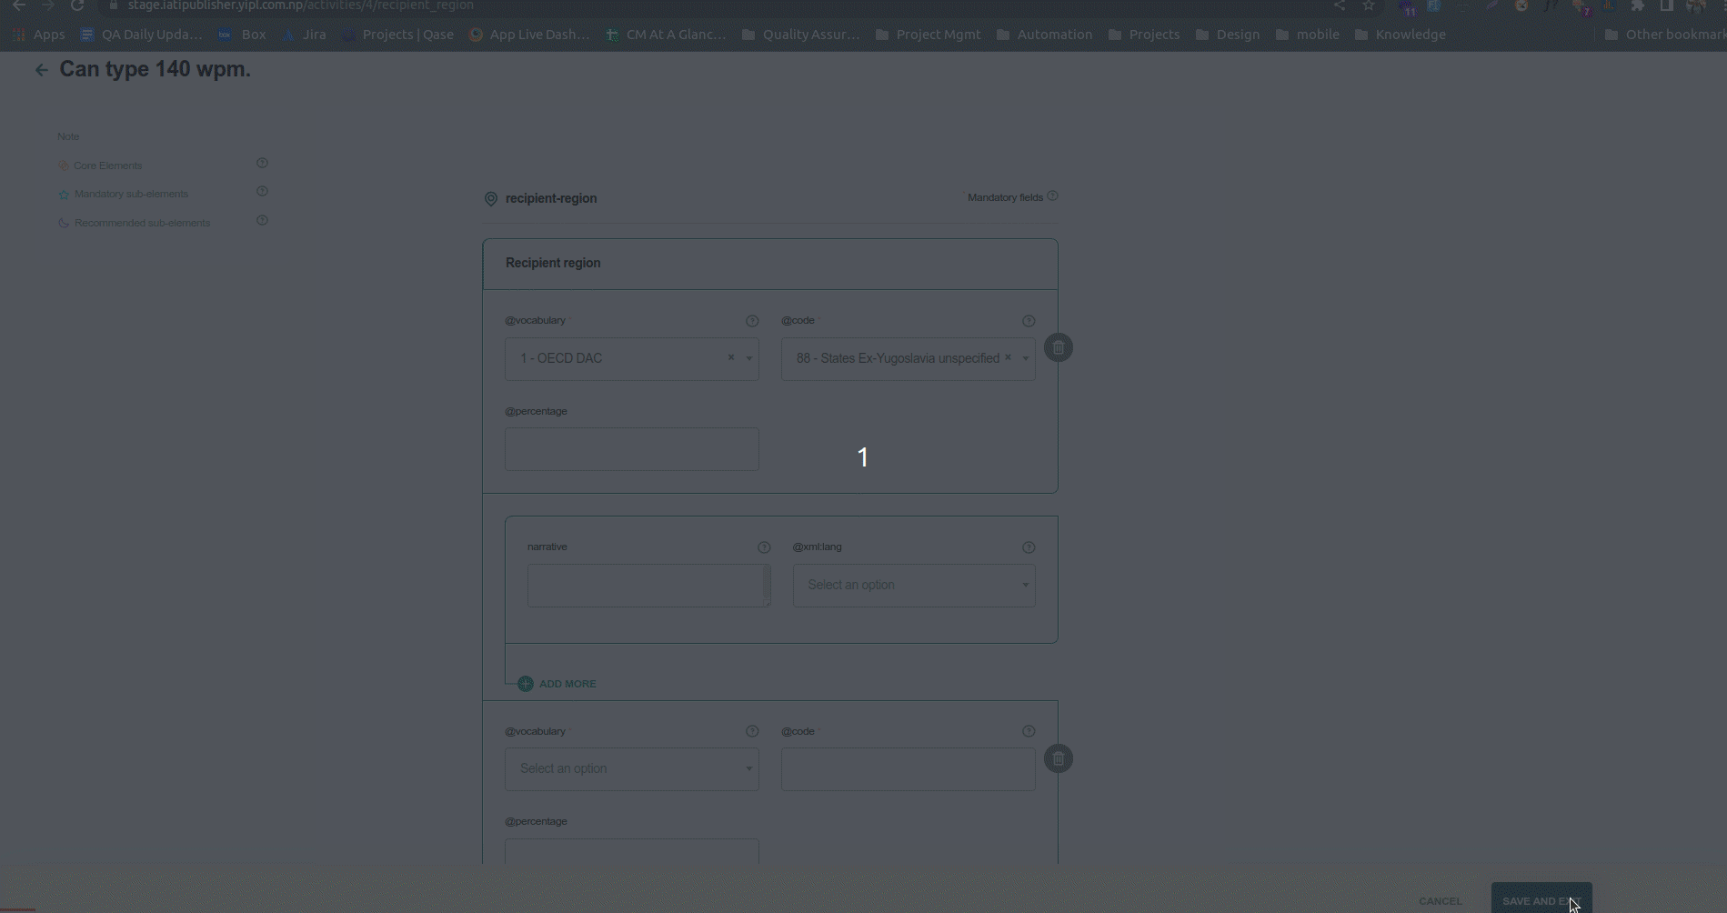
Task: Delete the first Recipient region entry via trash icon
Action: 1058,347
